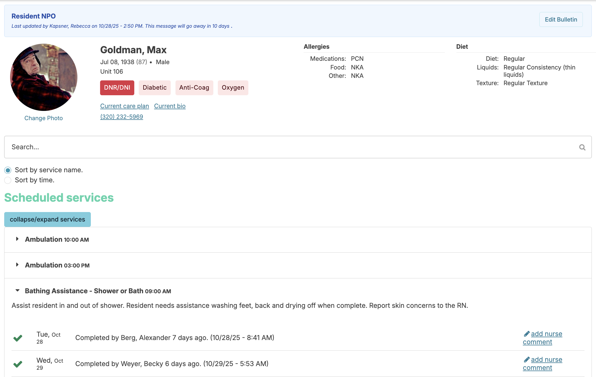Click the Oxygen alert badge
The width and height of the screenshot is (596, 377).
tap(233, 88)
